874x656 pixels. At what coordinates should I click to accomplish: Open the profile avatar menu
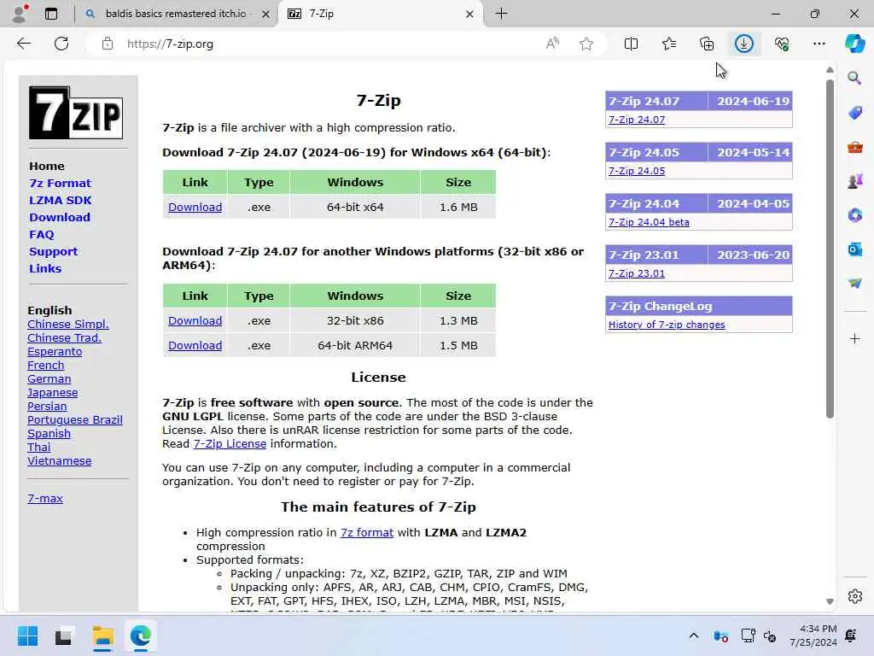pos(20,14)
